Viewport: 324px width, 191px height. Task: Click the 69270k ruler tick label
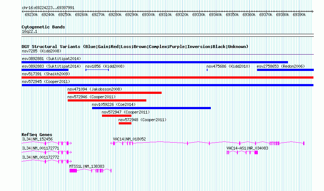[x=98, y=15]
